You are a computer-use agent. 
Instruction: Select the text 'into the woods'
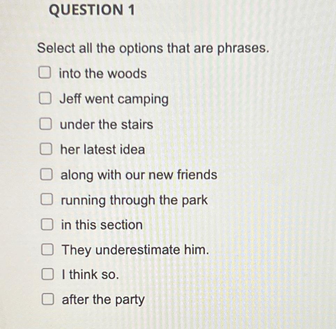(103, 74)
